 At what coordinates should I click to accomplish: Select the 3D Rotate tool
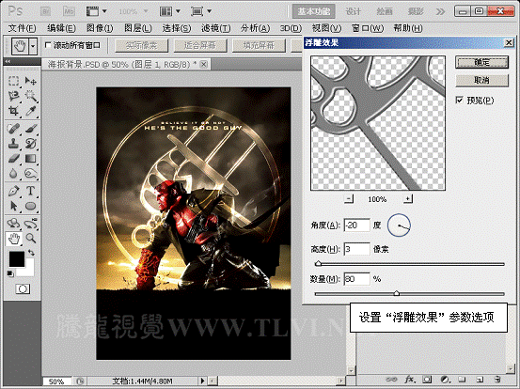13,224
